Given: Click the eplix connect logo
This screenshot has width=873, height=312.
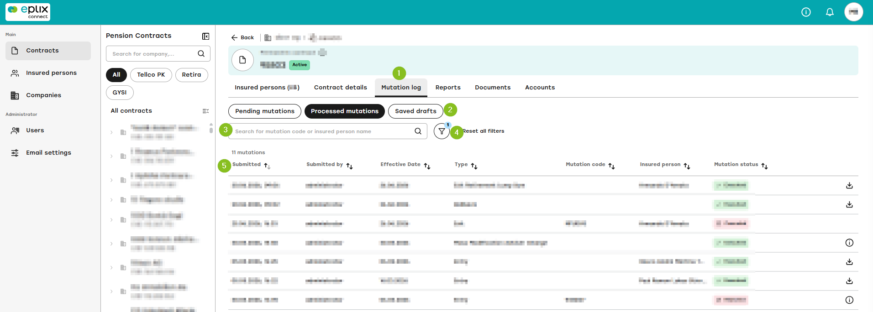Looking at the screenshot, I should [28, 12].
